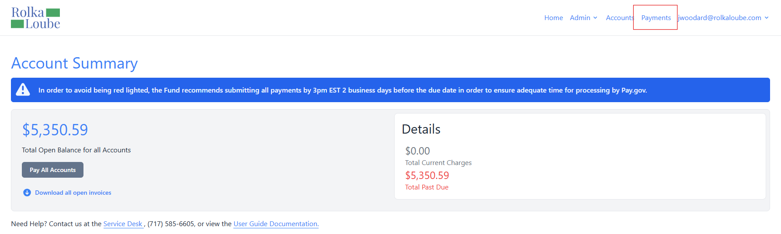781x234 pixels.
Task: Go to the Home page
Action: click(x=553, y=18)
